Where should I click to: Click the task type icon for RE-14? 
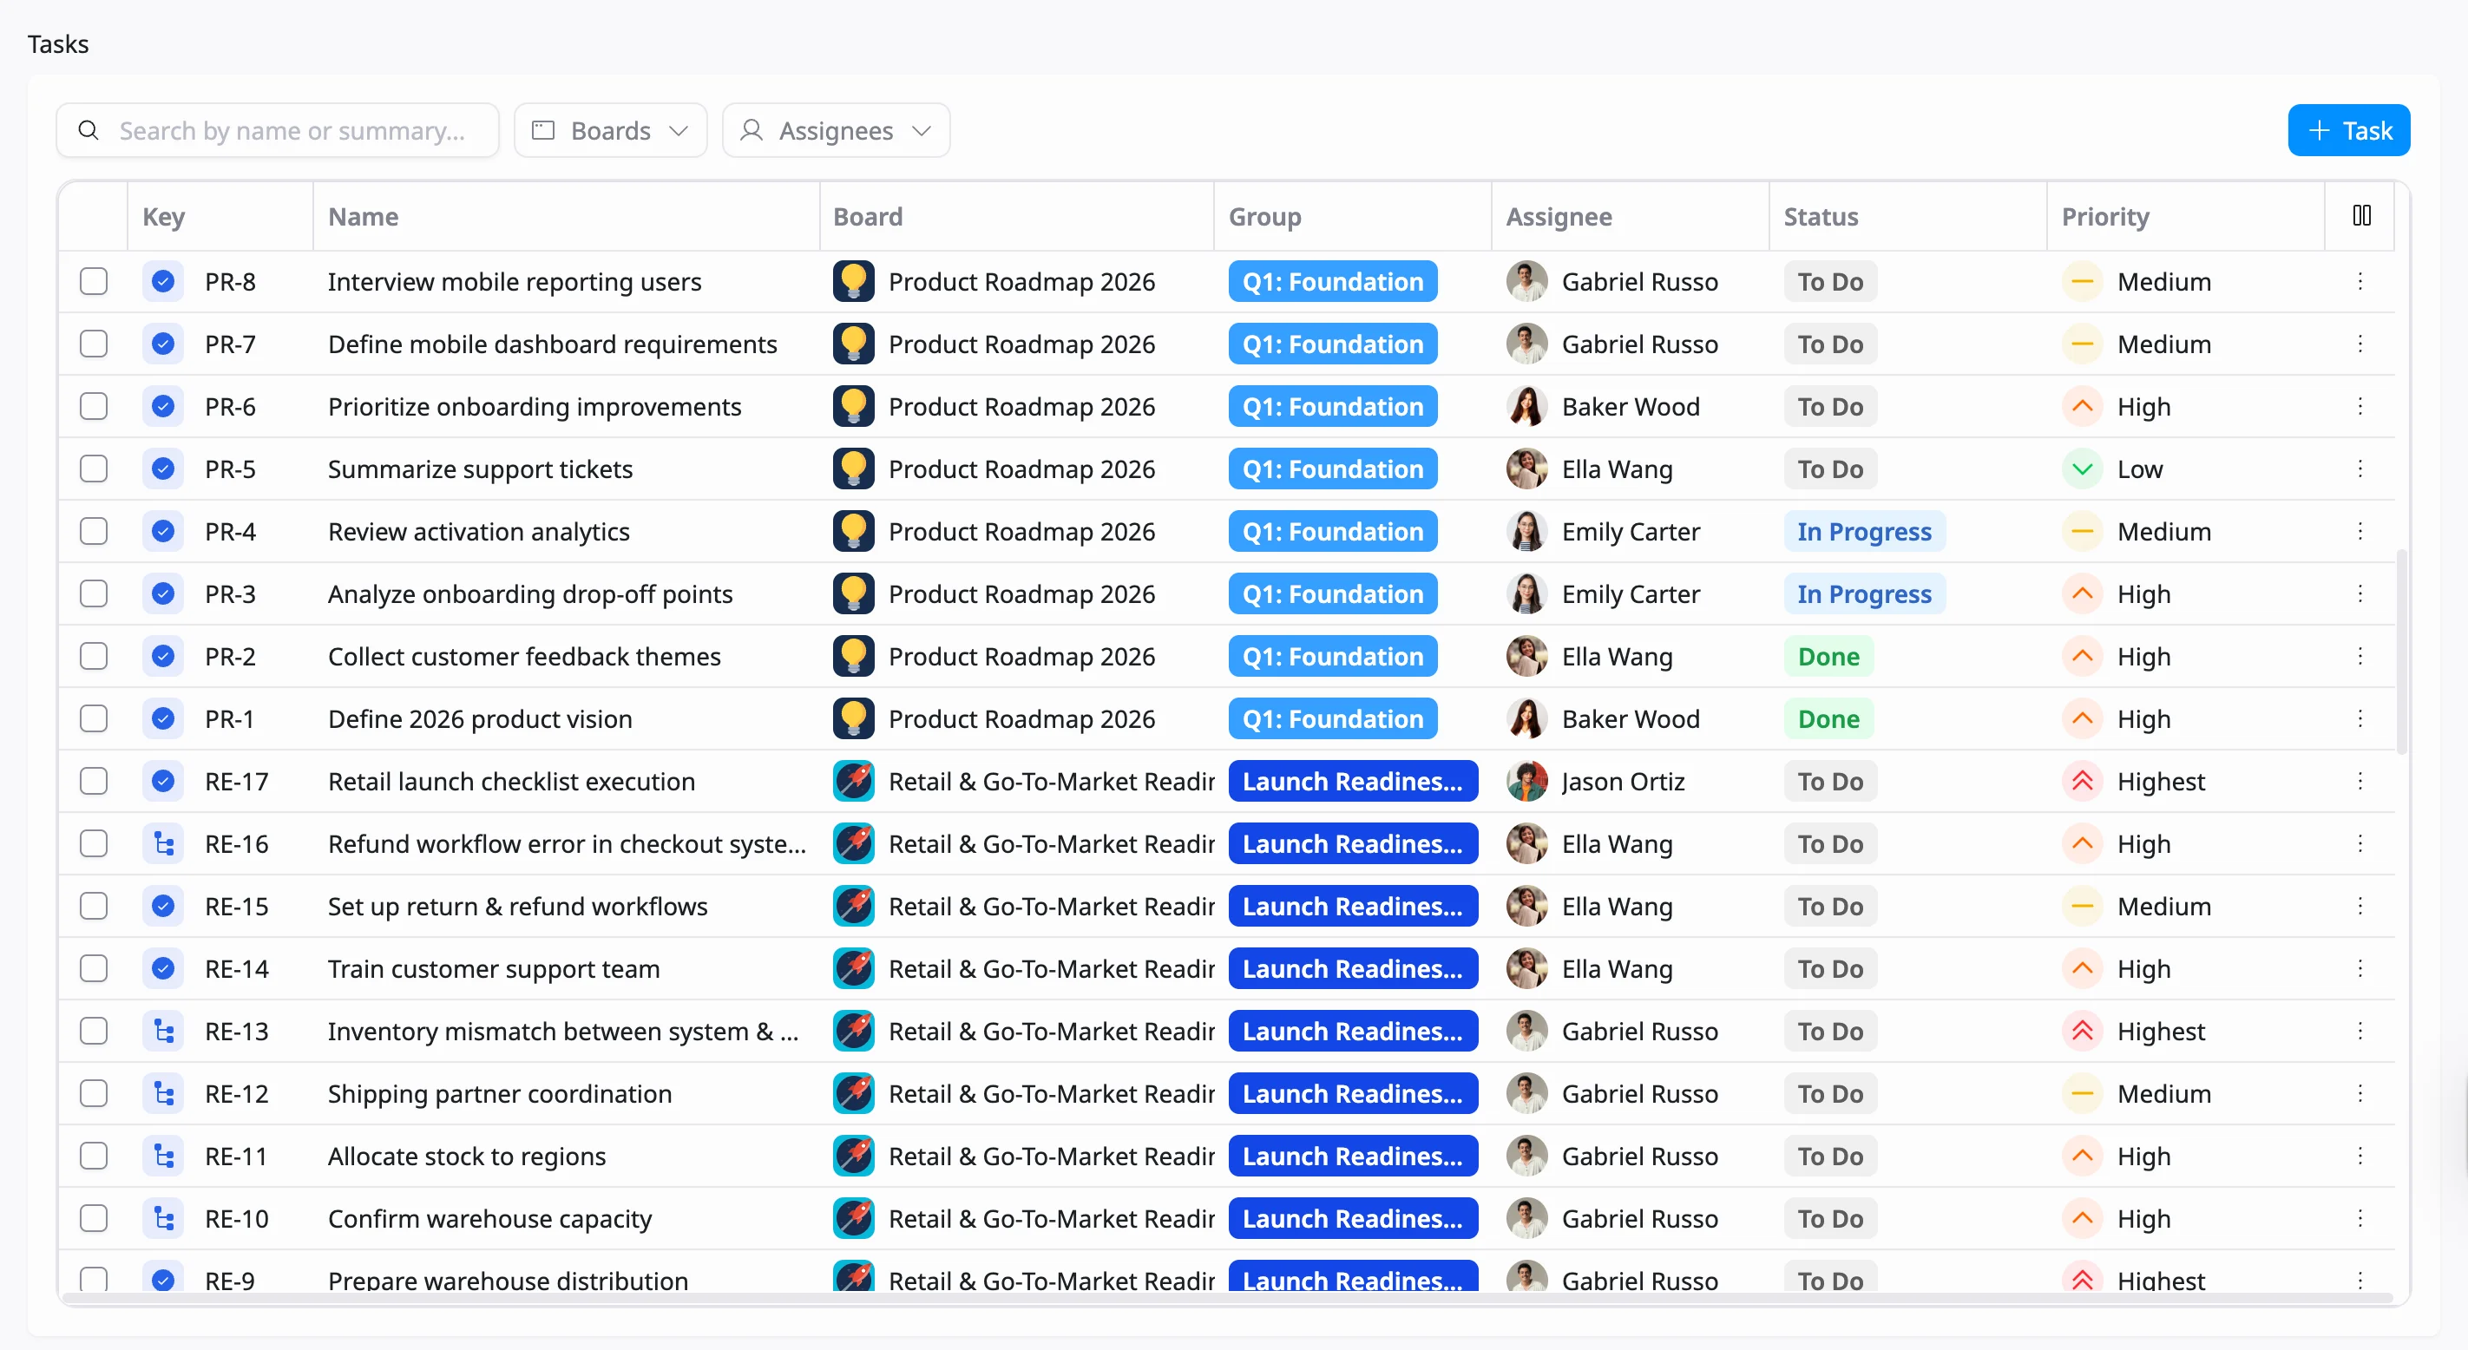click(163, 968)
